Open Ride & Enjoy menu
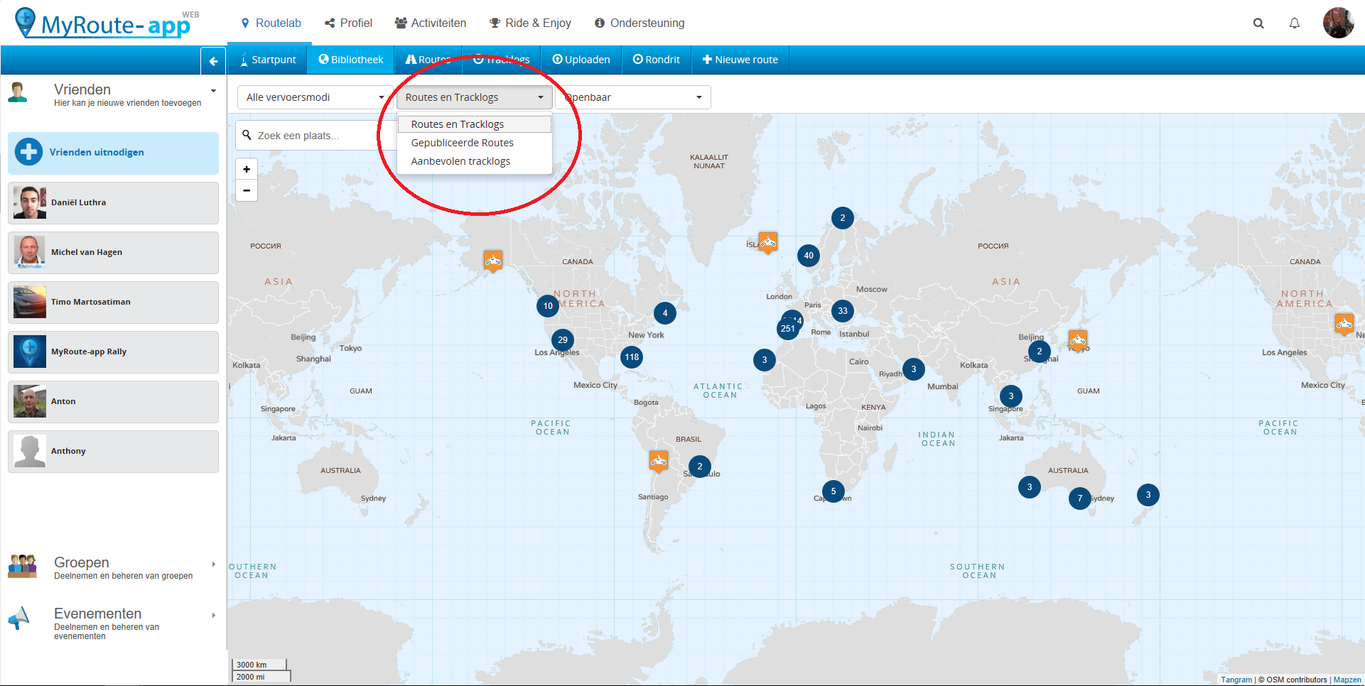1365x686 pixels. tap(530, 23)
